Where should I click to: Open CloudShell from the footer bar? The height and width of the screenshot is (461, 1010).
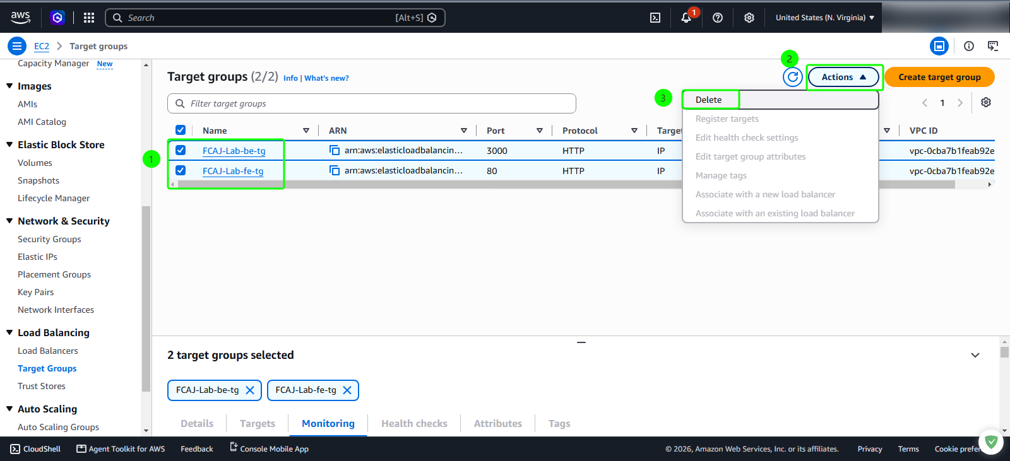pos(35,449)
